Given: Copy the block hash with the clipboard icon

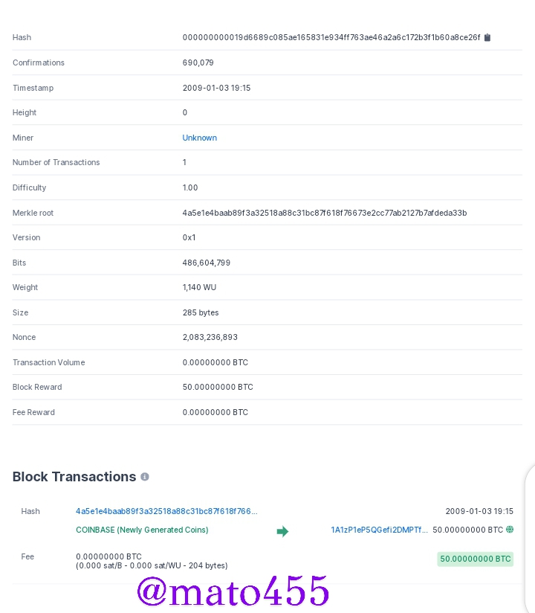Looking at the screenshot, I should (x=487, y=37).
